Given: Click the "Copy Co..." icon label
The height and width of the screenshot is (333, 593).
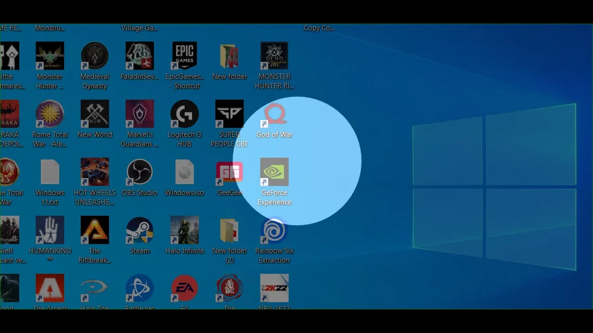Looking at the screenshot, I should click(x=319, y=28).
